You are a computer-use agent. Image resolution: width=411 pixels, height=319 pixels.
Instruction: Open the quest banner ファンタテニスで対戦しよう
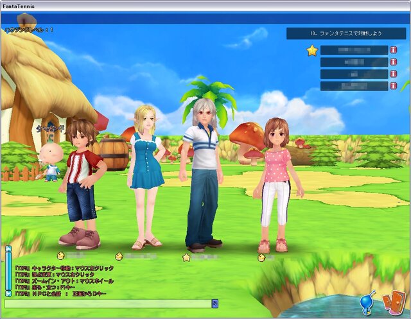[346, 33]
